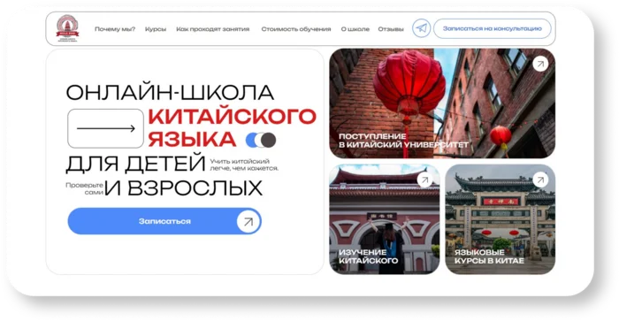
Task: Click arrow icon on university admission card
Action: [540, 64]
